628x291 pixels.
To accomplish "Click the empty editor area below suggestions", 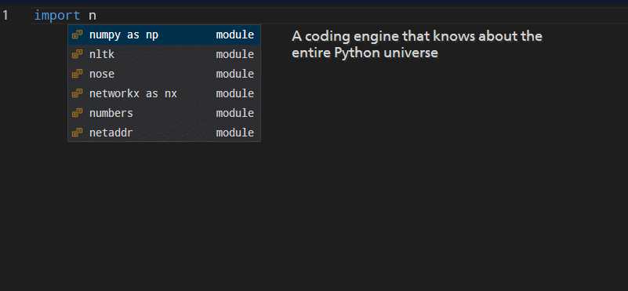I will point(314,216).
